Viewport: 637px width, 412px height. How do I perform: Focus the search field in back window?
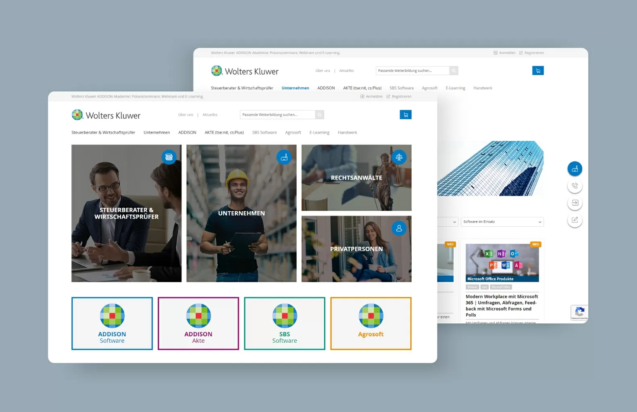(412, 70)
